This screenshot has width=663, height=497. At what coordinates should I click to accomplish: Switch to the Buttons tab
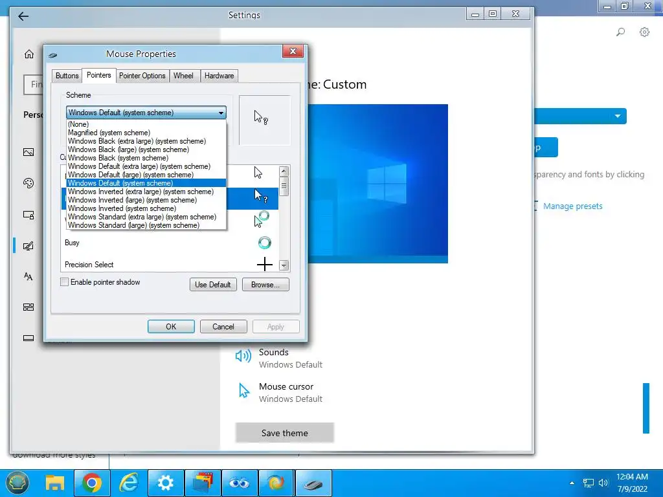[x=67, y=76]
